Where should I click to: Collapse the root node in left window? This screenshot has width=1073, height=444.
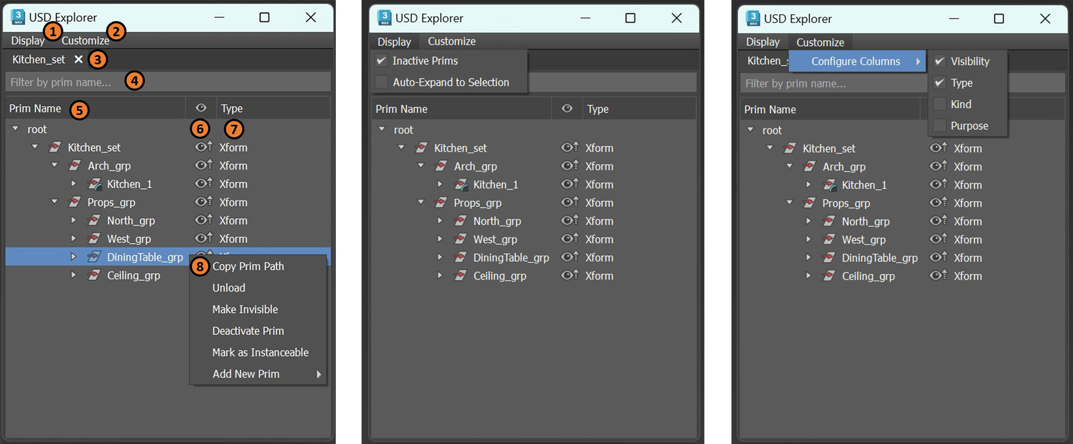coord(15,129)
